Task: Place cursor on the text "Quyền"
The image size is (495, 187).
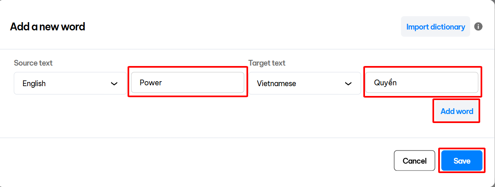Action: coord(385,83)
